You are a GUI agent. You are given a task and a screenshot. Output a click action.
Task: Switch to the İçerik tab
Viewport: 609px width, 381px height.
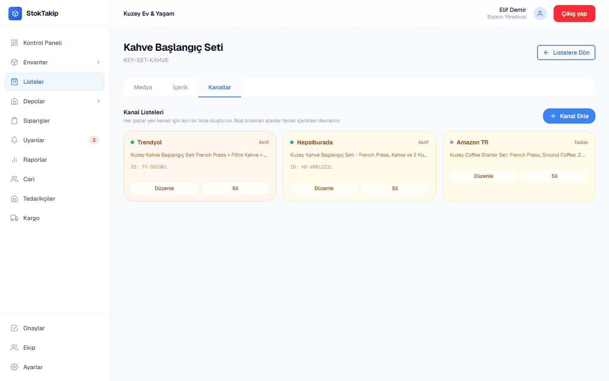pyautogui.click(x=180, y=87)
